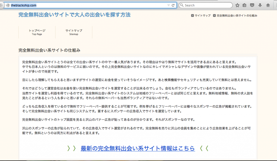Follow the 最新の完全無料出会い系サイト情報はこちら link
This screenshot has height=161, width=277.
(138, 149)
